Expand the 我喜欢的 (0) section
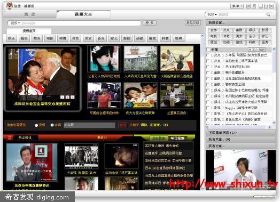The height and width of the screenshot is (202, 280). click(x=240, y=139)
